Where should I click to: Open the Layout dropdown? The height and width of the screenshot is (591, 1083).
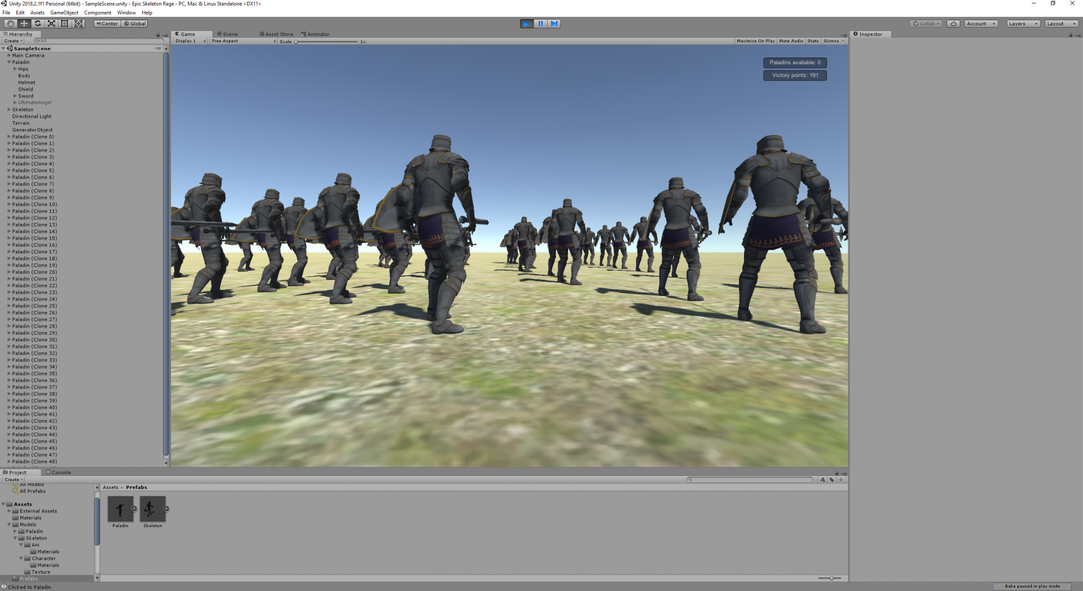[x=1060, y=23]
